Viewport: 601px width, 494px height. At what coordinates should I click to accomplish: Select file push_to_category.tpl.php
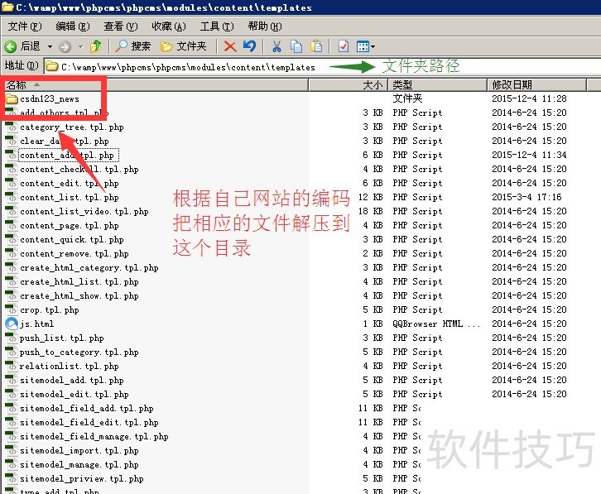[79, 353]
